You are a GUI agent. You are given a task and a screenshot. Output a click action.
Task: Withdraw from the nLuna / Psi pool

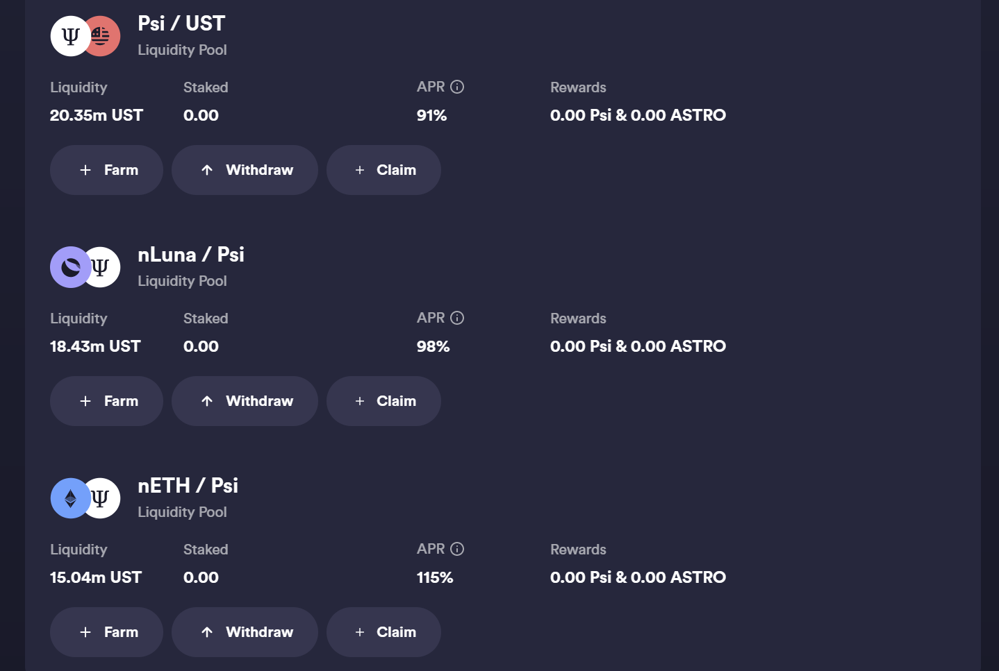point(245,401)
